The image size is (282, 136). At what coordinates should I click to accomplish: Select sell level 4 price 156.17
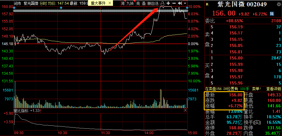[236, 33]
